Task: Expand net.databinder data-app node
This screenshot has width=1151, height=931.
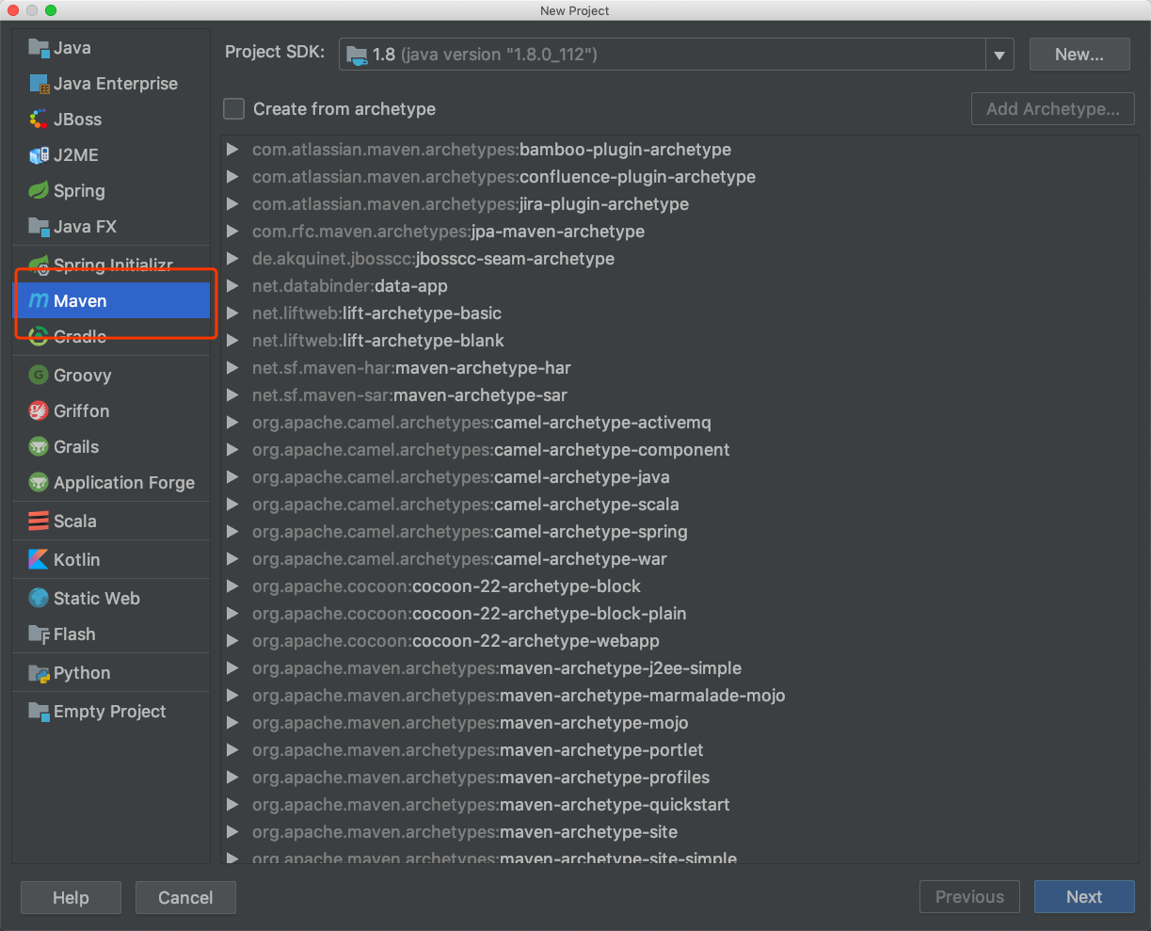Action: click(233, 286)
